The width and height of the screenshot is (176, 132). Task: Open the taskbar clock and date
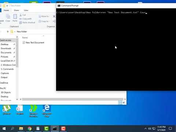[x=161, y=129]
